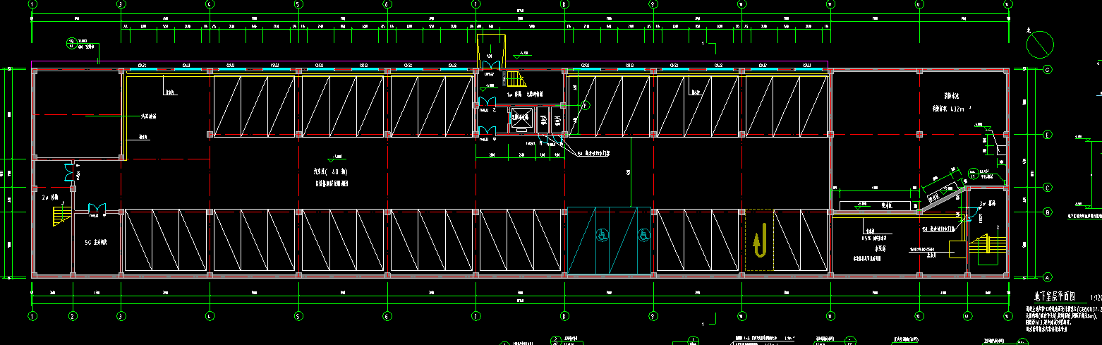Select grid axis bubble E on right
This screenshot has height=345, width=1102.
(1048, 134)
